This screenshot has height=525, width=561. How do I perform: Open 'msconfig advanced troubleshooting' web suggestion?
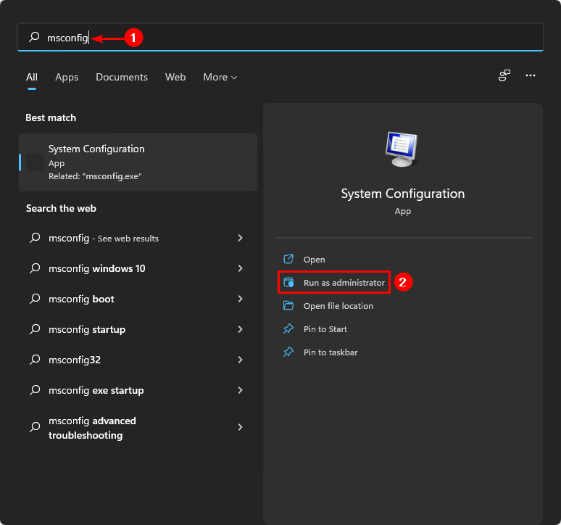(x=138, y=428)
